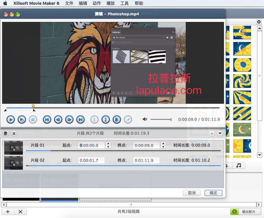Viewport: 264px width, 218px height.
Task: Mute the volume speaker icon
Action: coord(145,119)
